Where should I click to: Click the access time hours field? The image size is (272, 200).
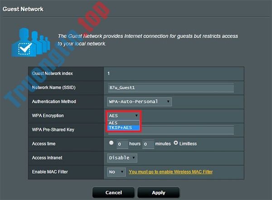pos(122,144)
